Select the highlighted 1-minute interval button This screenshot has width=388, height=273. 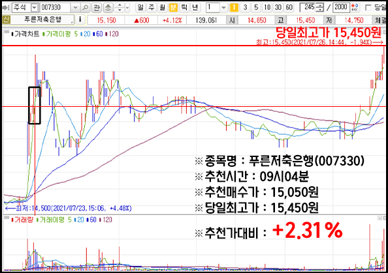click(234, 8)
